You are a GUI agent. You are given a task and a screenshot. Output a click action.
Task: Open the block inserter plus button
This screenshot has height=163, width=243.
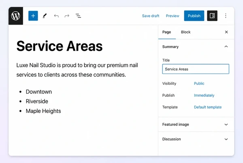coord(33,16)
